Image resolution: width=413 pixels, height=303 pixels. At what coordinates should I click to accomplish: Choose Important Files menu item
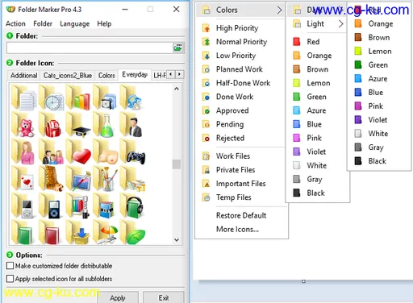(x=240, y=184)
